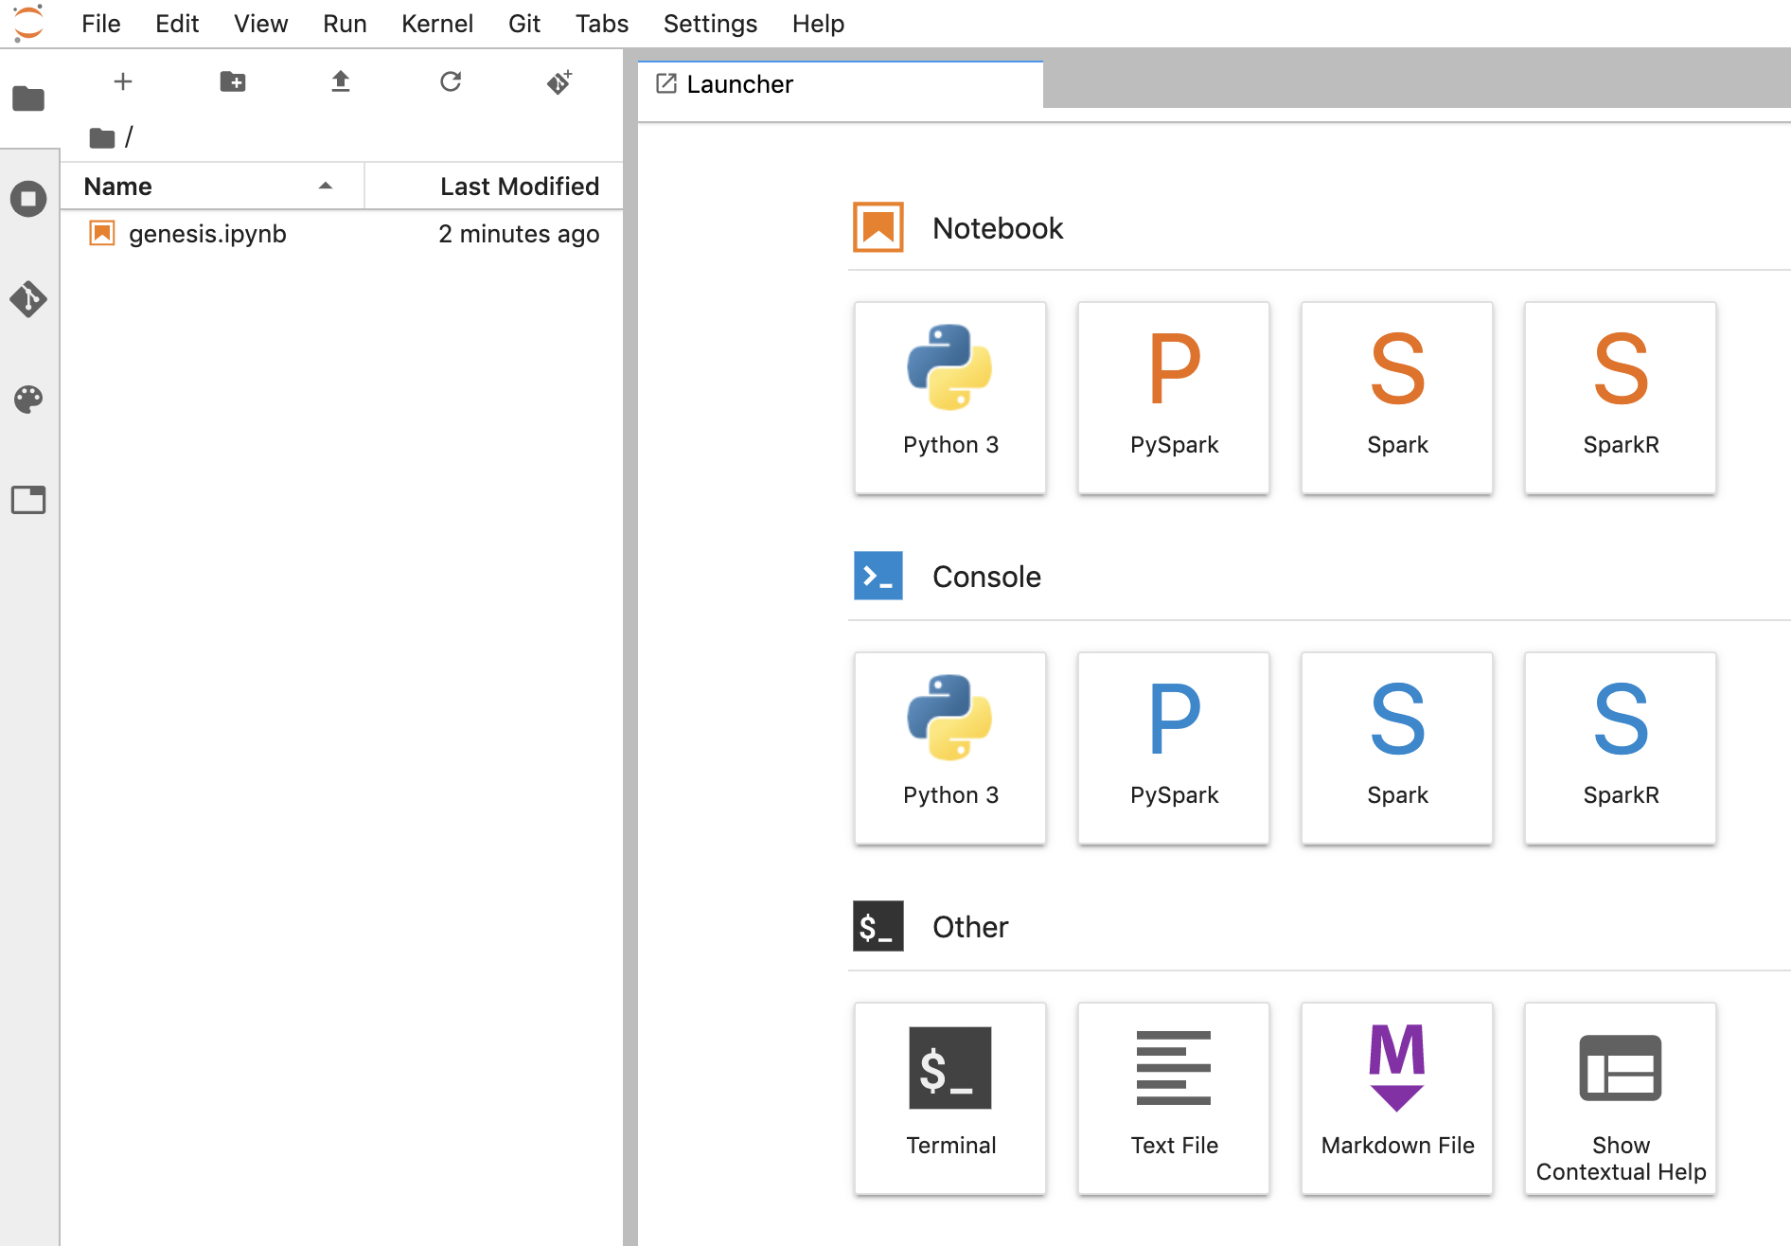The height and width of the screenshot is (1246, 1791).
Task: Select the genesis.ipynb file
Action: click(342, 234)
